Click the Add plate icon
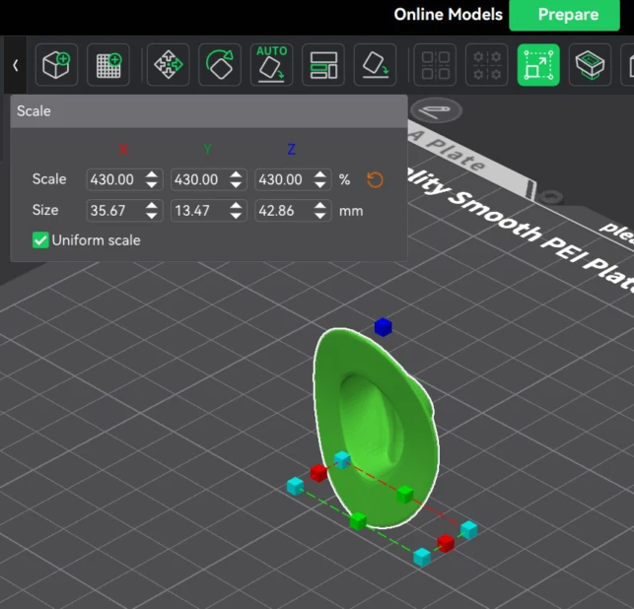634x609 pixels. pos(108,65)
